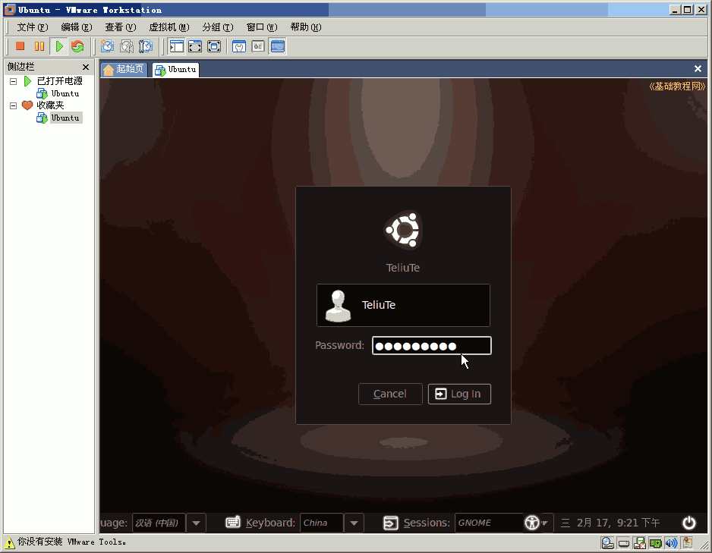This screenshot has width=712, height=553.
Task: Click the Cancel button
Action: (390, 394)
